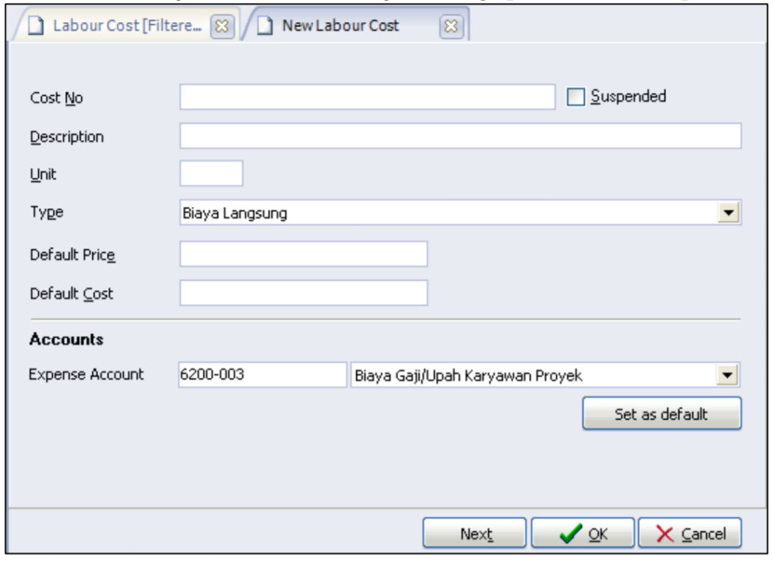
Task: Click the Biaya Gaji/Upah Karyawan Proyek combo box
Action: tap(534, 376)
